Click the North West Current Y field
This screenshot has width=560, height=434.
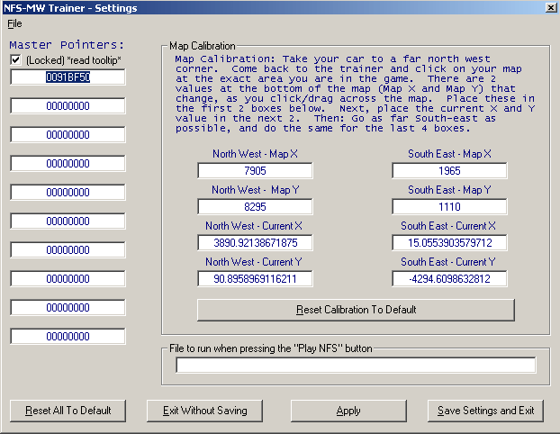pyautogui.click(x=255, y=278)
